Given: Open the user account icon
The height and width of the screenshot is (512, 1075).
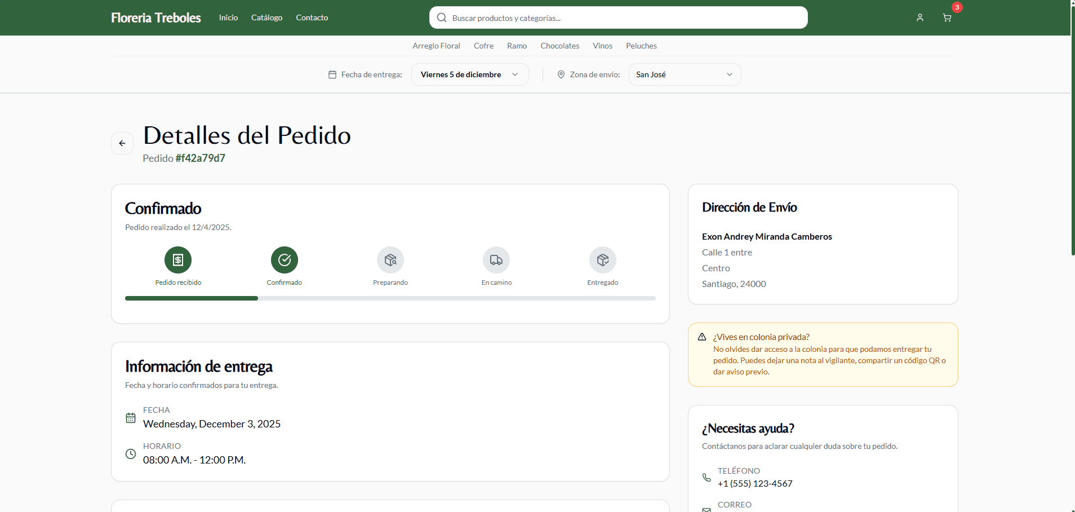Looking at the screenshot, I should coord(919,17).
